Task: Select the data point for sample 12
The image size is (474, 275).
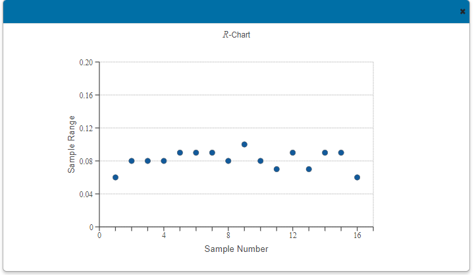Action: point(292,152)
